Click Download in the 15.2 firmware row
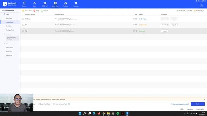This screenshot has width=207, height=116. pyautogui.click(x=165, y=25)
